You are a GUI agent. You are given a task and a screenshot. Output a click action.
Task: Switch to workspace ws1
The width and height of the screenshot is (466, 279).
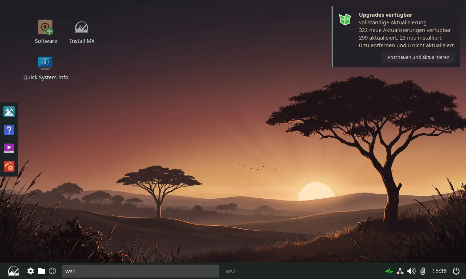coord(141,271)
